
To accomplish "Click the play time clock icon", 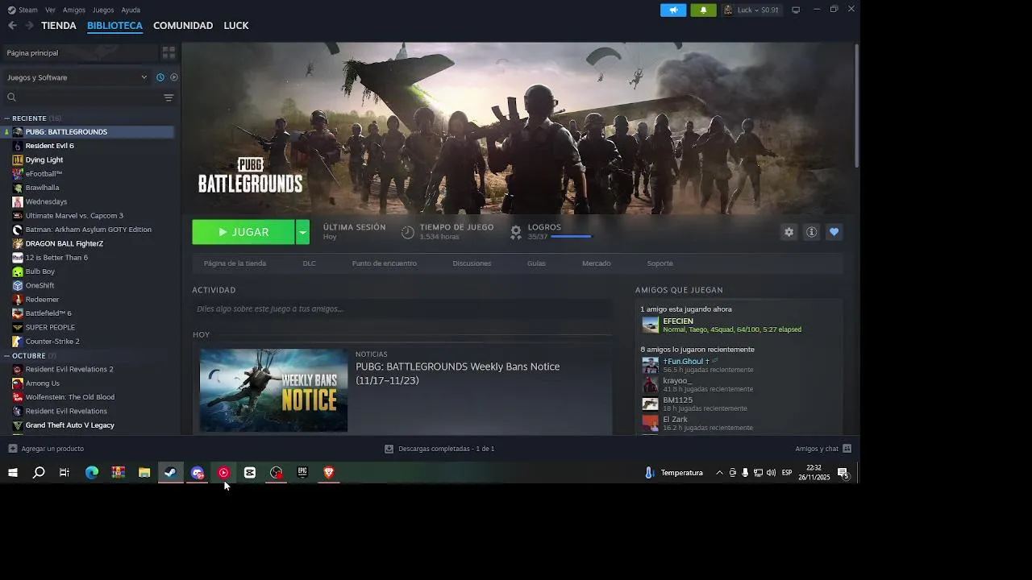I will [408, 232].
